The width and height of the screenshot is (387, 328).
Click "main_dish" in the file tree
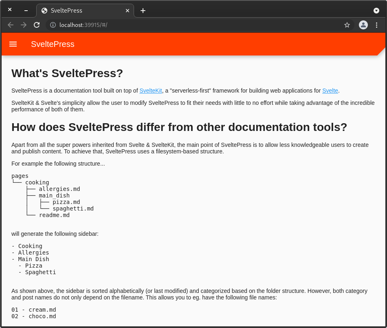54,195
